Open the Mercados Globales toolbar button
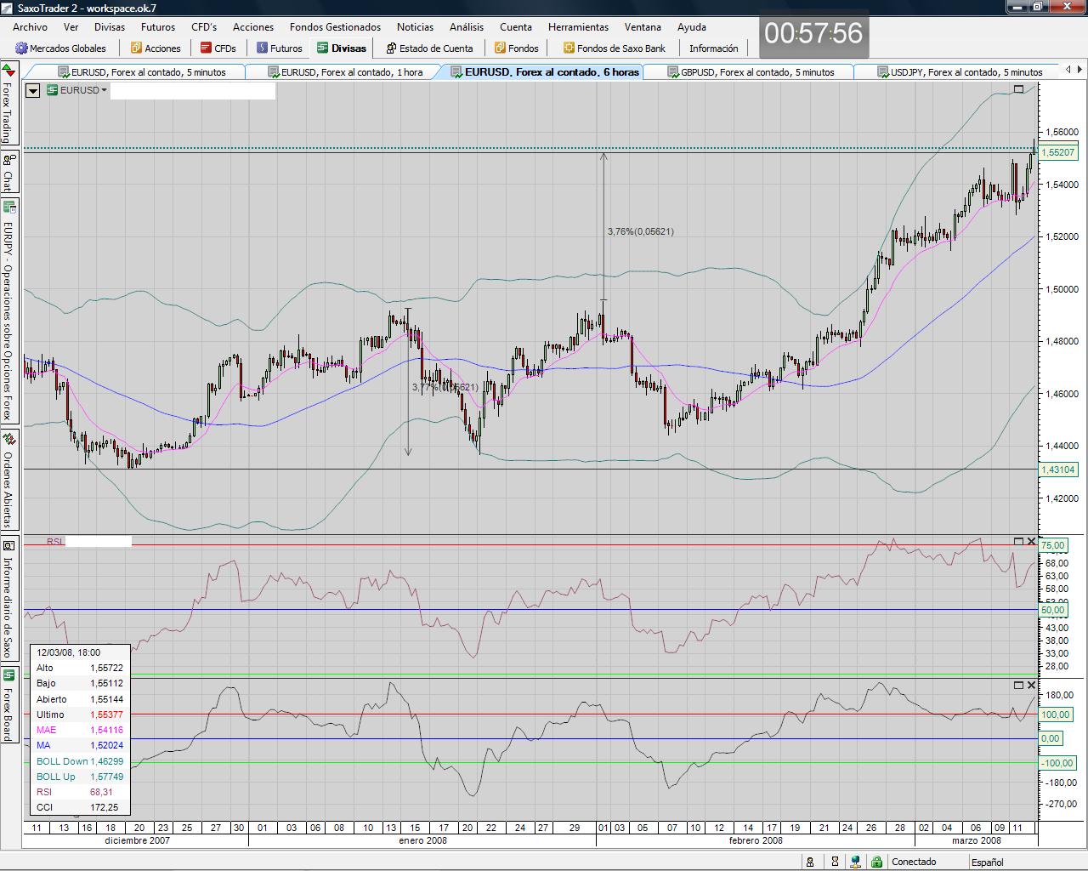Viewport: 1088px width, 871px height. pos(61,48)
